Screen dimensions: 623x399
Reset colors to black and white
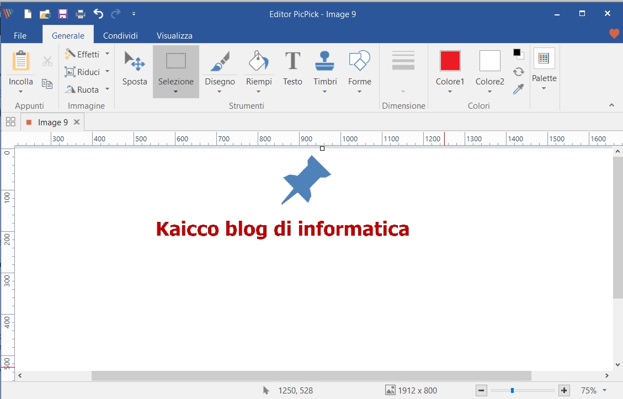[x=518, y=54]
